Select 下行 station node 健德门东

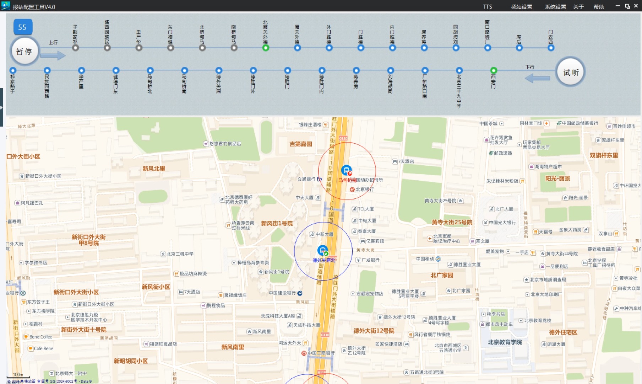[116, 70]
